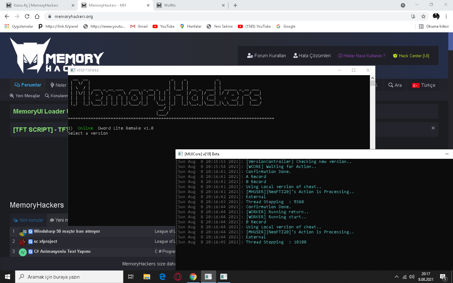Open 'Hack Center [UI]' link
This screenshot has height=283, width=453.
click(x=411, y=56)
